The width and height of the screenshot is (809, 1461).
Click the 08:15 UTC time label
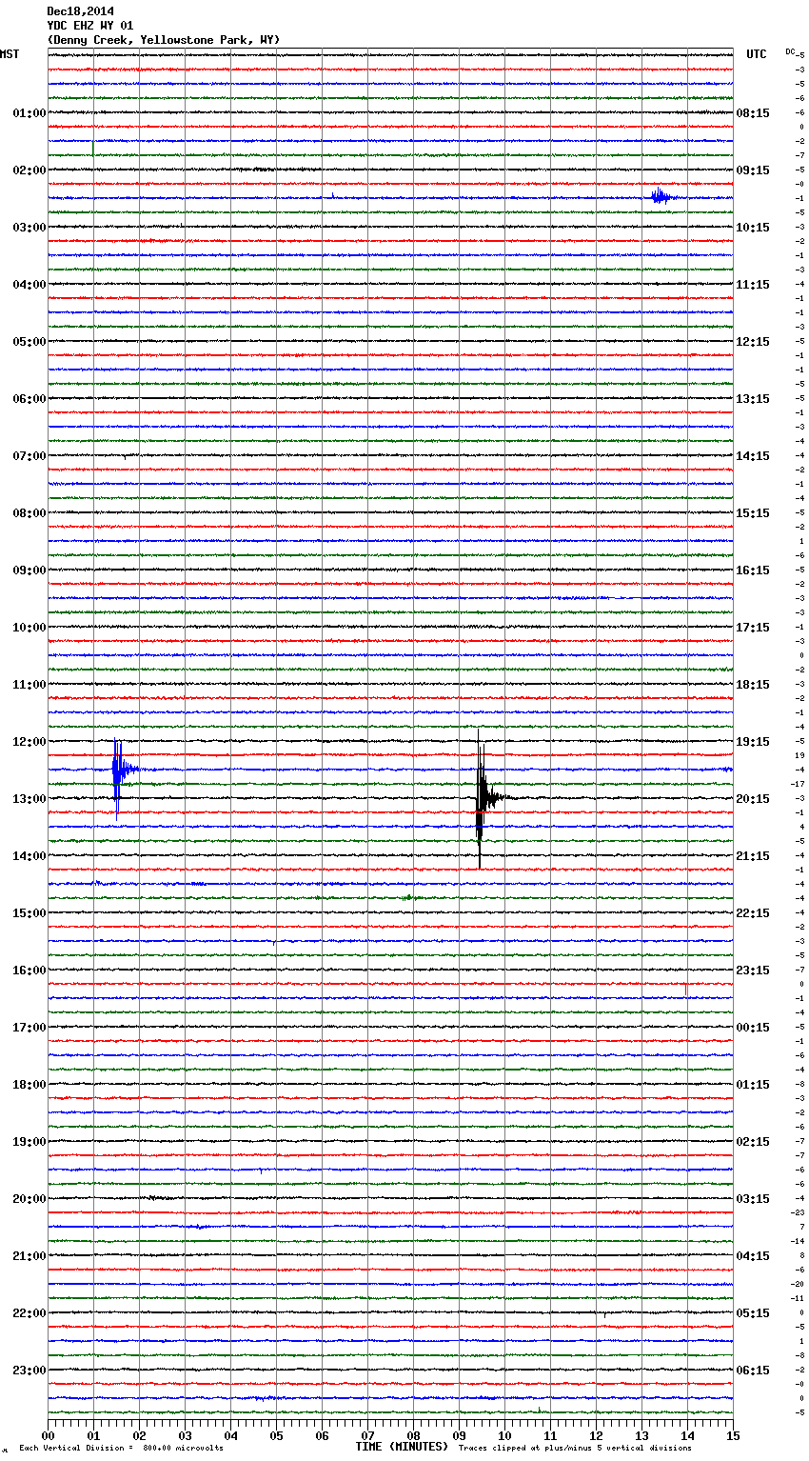click(753, 112)
